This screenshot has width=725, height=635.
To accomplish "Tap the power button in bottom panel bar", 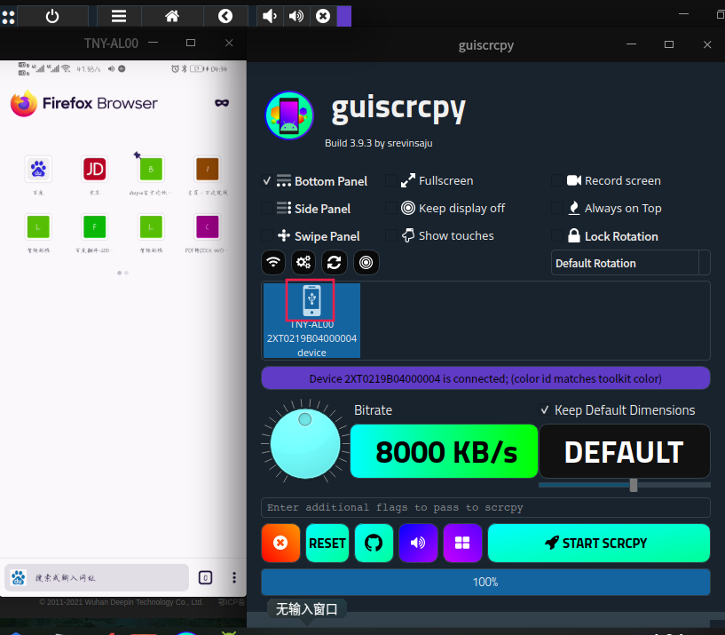I will coord(52,16).
